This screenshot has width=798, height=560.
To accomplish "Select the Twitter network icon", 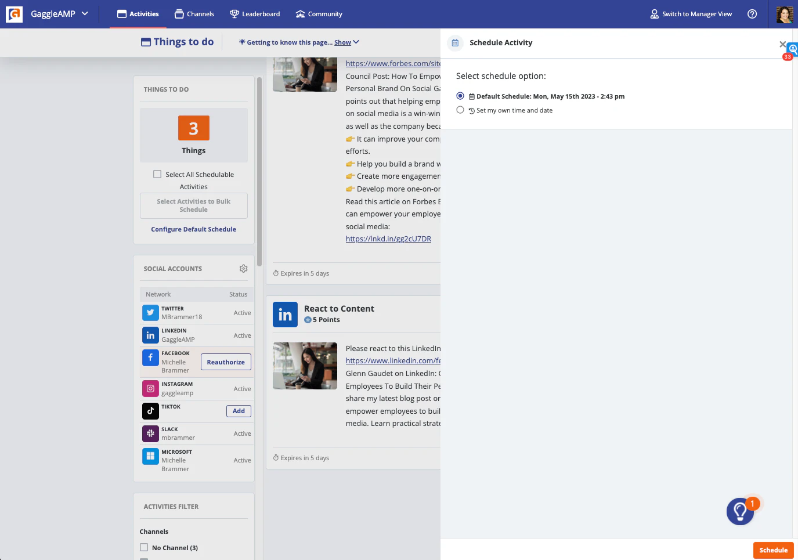I will pyautogui.click(x=150, y=312).
